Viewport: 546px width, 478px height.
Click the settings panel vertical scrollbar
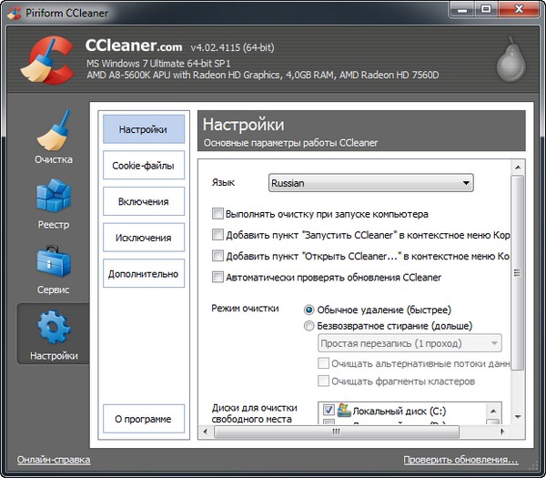click(x=517, y=271)
